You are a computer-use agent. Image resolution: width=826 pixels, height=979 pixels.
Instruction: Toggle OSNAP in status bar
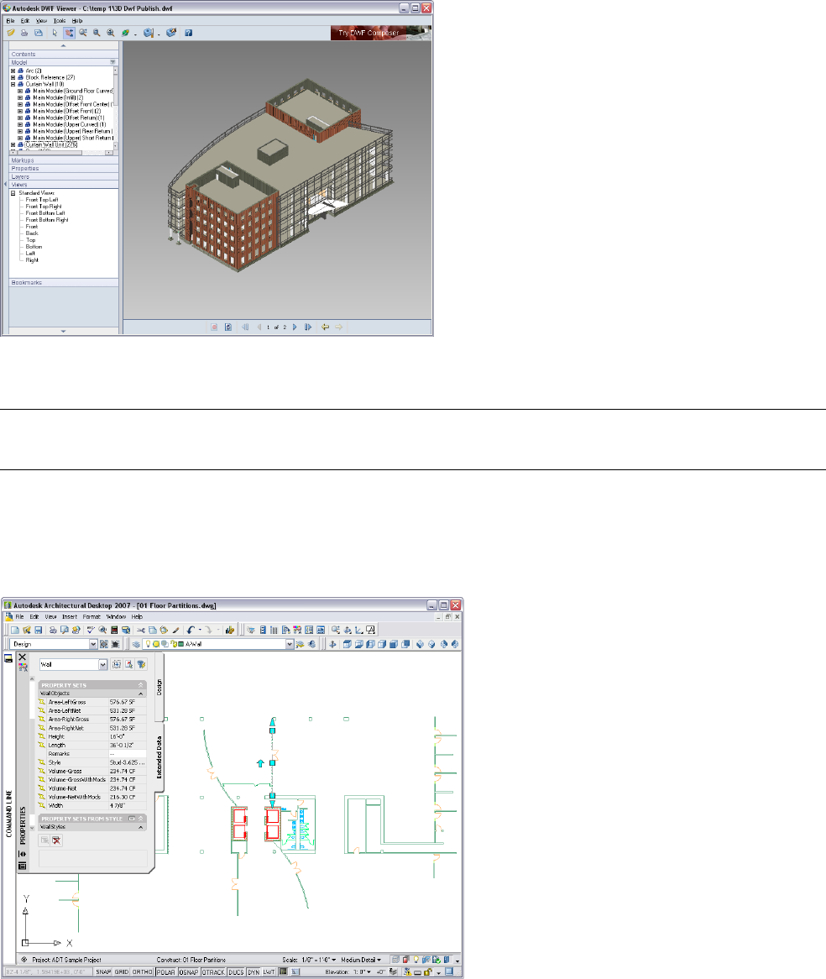click(189, 972)
